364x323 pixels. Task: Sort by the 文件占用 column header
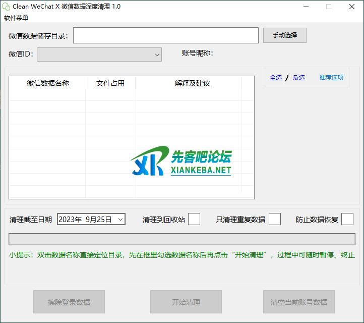click(x=110, y=83)
